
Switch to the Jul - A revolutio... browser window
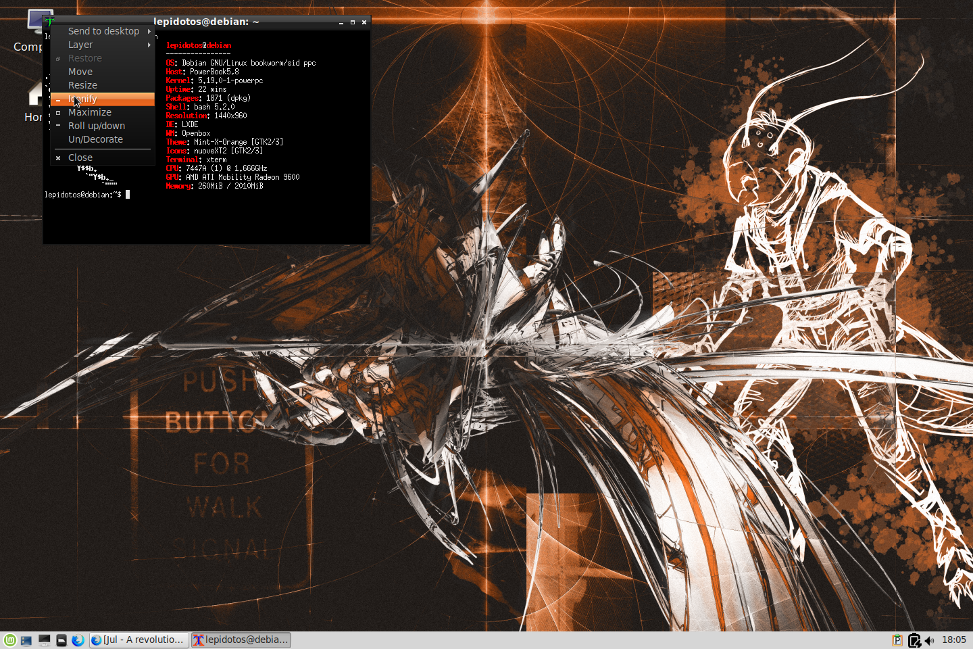coord(139,640)
